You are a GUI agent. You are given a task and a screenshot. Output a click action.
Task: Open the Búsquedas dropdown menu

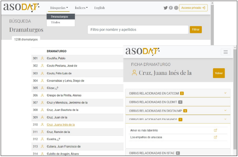(x=59, y=8)
